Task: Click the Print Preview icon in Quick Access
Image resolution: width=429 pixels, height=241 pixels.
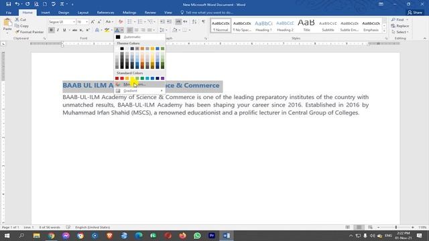Action: tap(36, 4)
